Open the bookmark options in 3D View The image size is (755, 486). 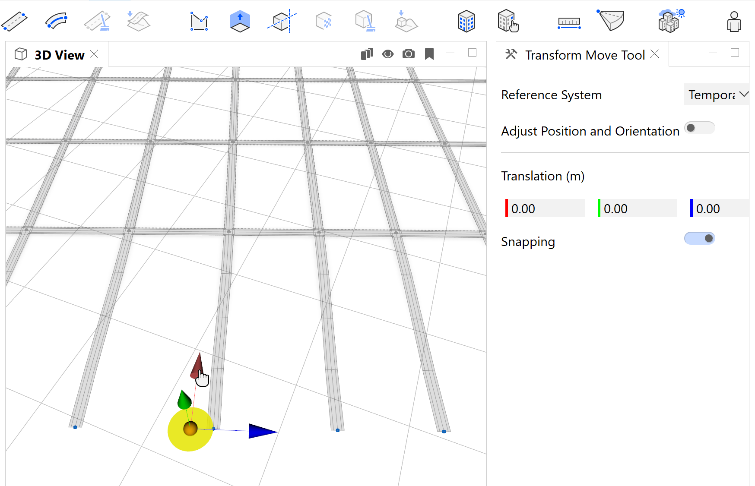(x=429, y=54)
